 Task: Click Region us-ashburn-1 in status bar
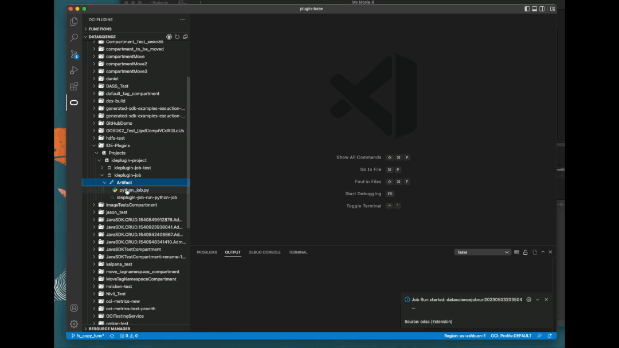tap(465, 336)
